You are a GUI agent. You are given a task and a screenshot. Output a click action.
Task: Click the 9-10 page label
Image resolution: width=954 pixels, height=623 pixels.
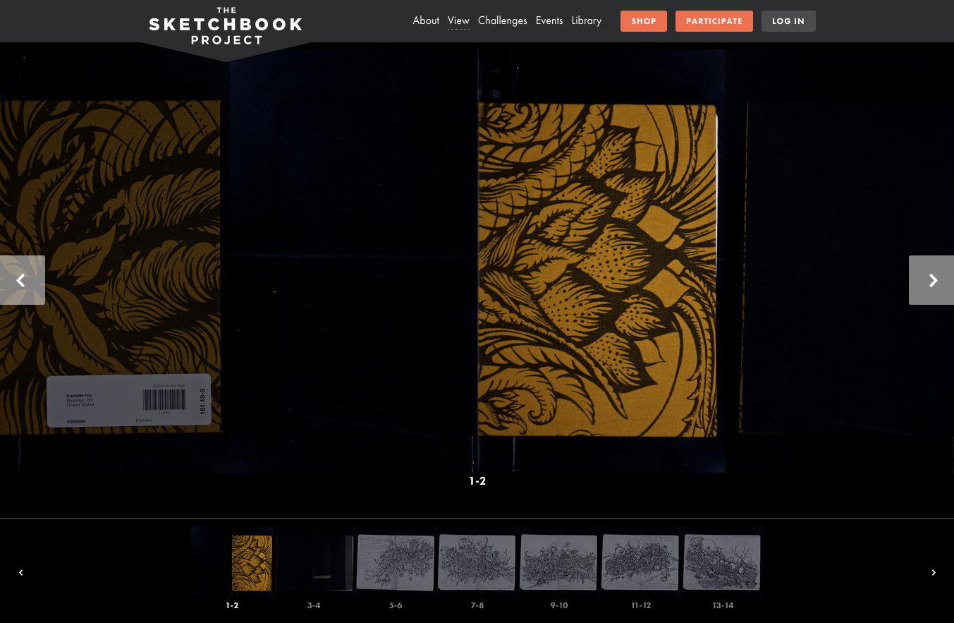559,605
